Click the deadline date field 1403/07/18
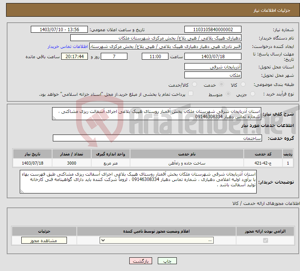The image size is (300, 271). click(x=213, y=56)
